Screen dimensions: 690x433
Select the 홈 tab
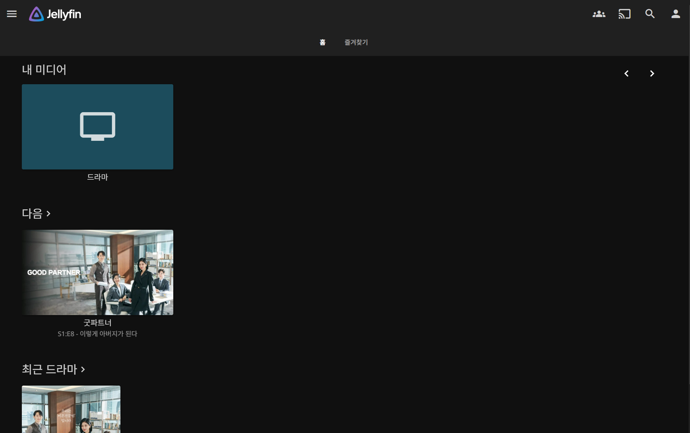pyautogui.click(x=322, y=42)
